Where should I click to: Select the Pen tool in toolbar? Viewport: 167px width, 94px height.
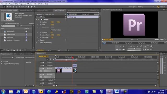point(29,7)
